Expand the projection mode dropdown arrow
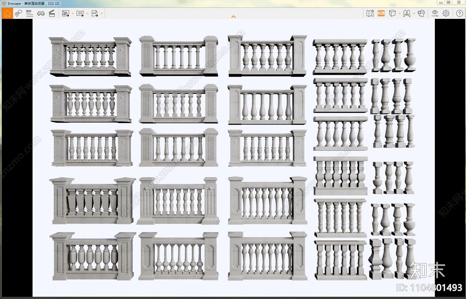Image resolution: width=466 pixels, height=299 pixels. pos(400,13)
